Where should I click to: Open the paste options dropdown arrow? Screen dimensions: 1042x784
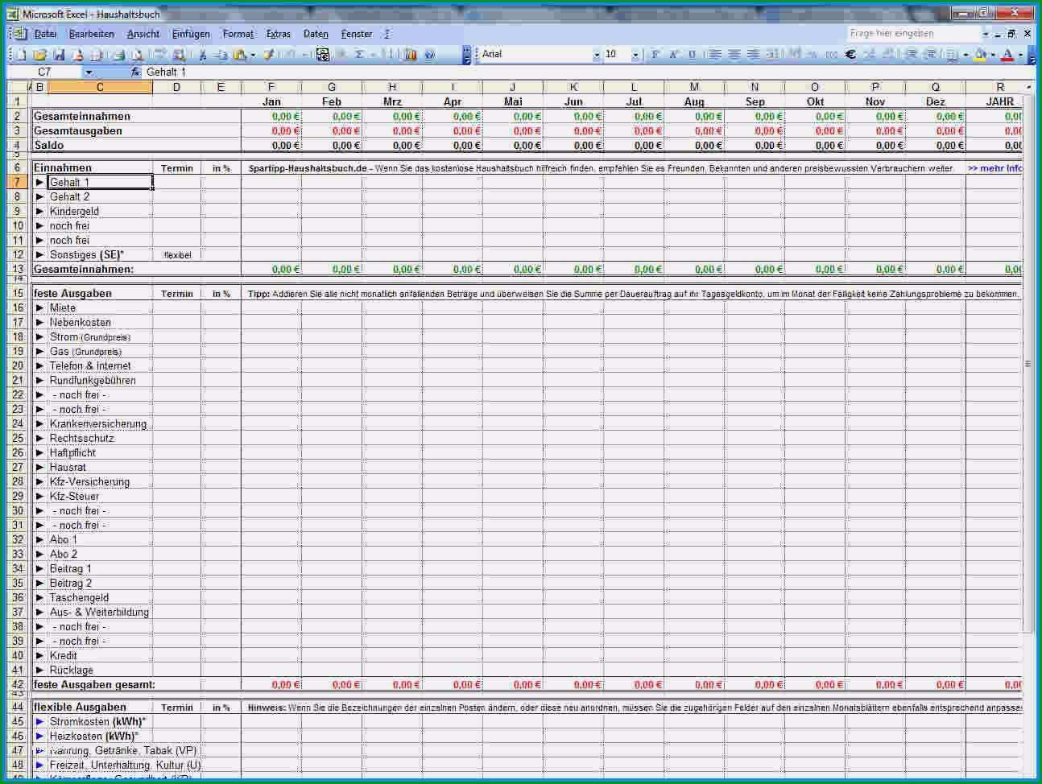[x=253, y=55]
